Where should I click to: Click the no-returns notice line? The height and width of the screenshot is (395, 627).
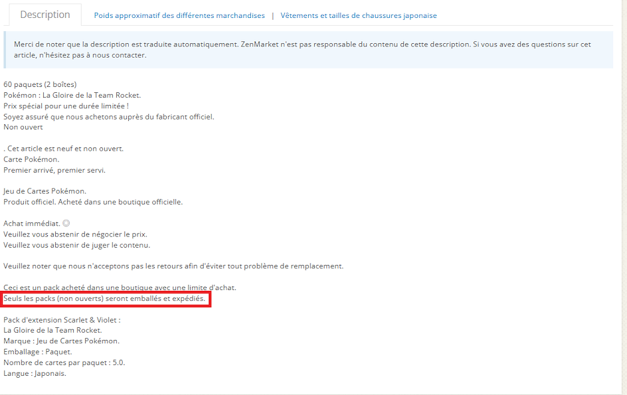(x=173, y=266)
